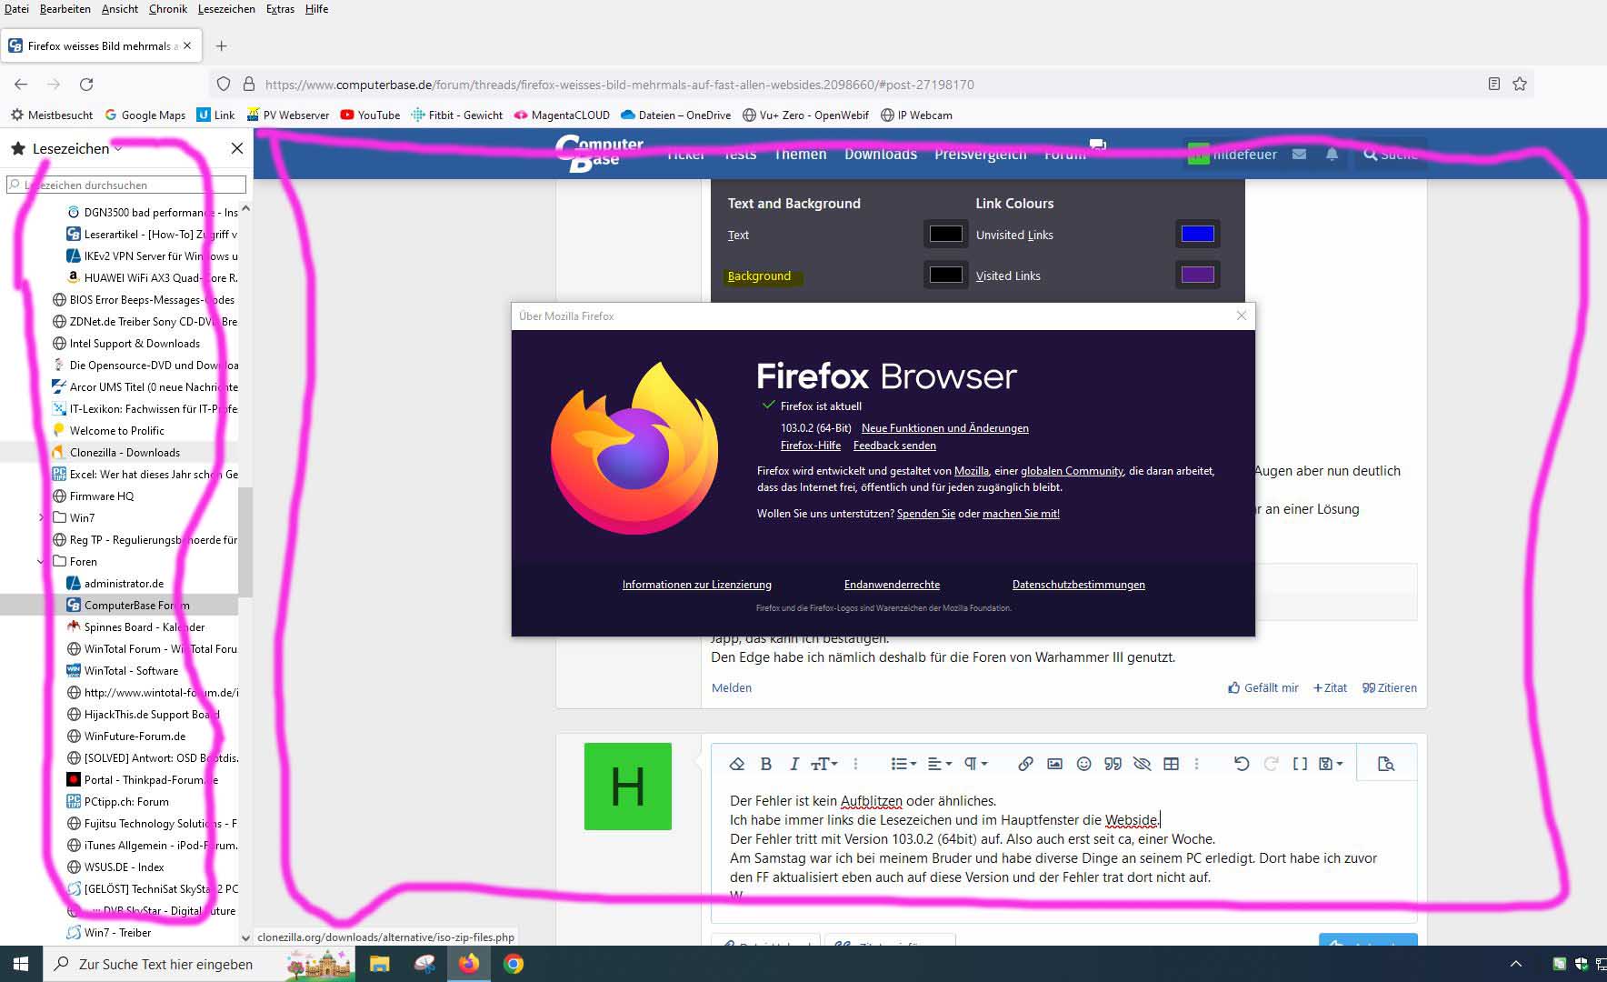Click Melden under the post
1607x982 pixels.
click(732, 687)
